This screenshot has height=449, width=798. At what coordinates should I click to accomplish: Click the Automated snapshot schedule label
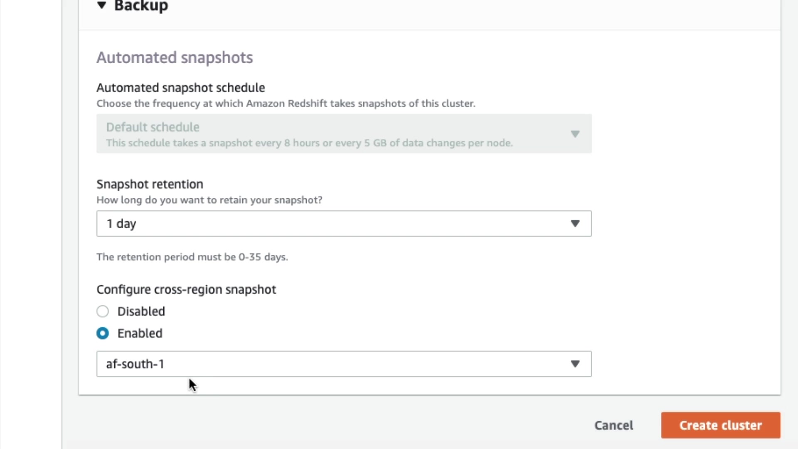tap(180, 88)
